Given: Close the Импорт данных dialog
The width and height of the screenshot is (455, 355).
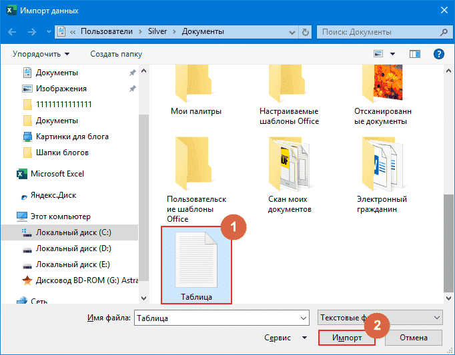Looking at the screenshot, I should tap(444, 10).
